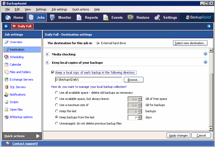Open the Edit menu
The width and height of the screenshot is (215, 147).
point(17,9)
